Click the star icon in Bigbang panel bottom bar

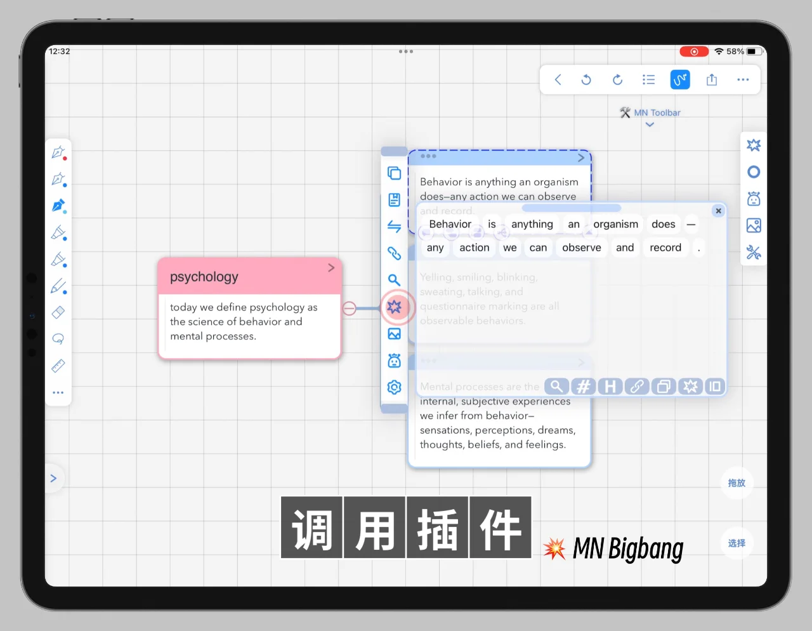click(x=690, y=386)
